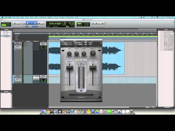Open the factory default preset menu
This screenshot has height=131, width=175.
coord(78,43)
